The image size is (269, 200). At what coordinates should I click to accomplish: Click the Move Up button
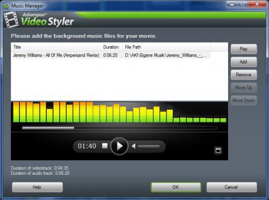click(x=244, y=88)
